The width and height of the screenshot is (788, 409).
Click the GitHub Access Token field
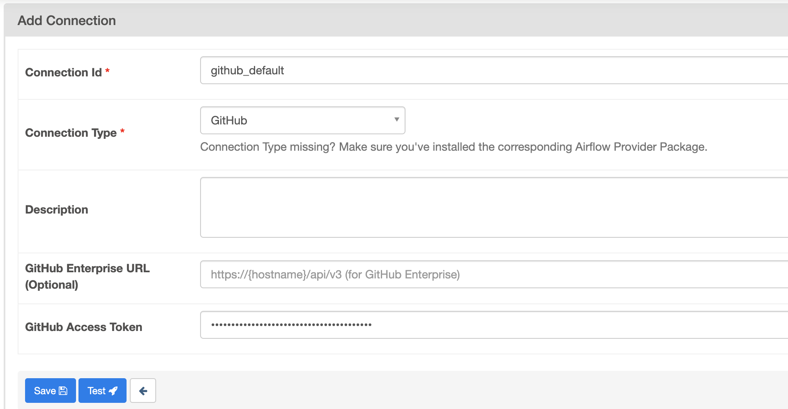452,324
